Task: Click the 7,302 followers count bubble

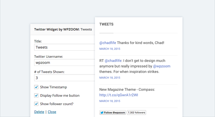Action: [136, 113]
